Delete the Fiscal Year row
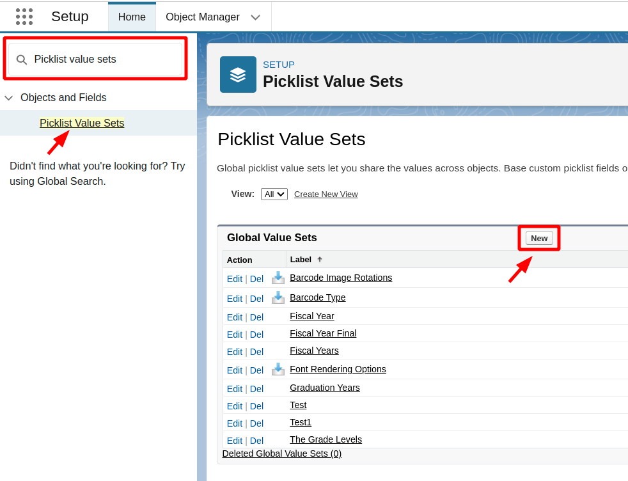This screenshot has width=628, height=481. coord(256,317)
